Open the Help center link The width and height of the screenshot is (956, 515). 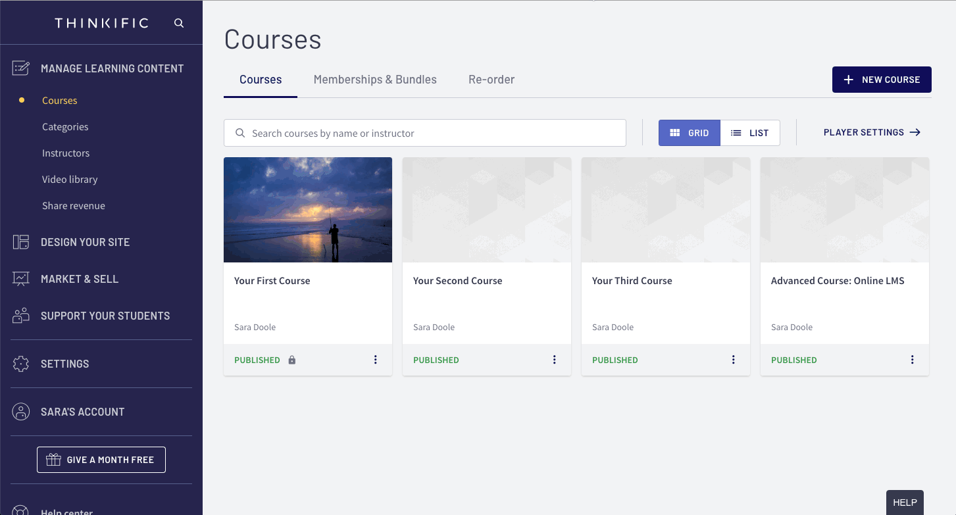tap(66, 511)
